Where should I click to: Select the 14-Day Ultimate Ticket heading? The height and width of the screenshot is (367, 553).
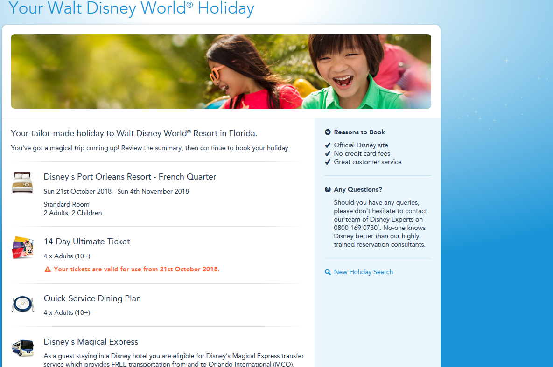pyautogui.click(x=87, y=242)
